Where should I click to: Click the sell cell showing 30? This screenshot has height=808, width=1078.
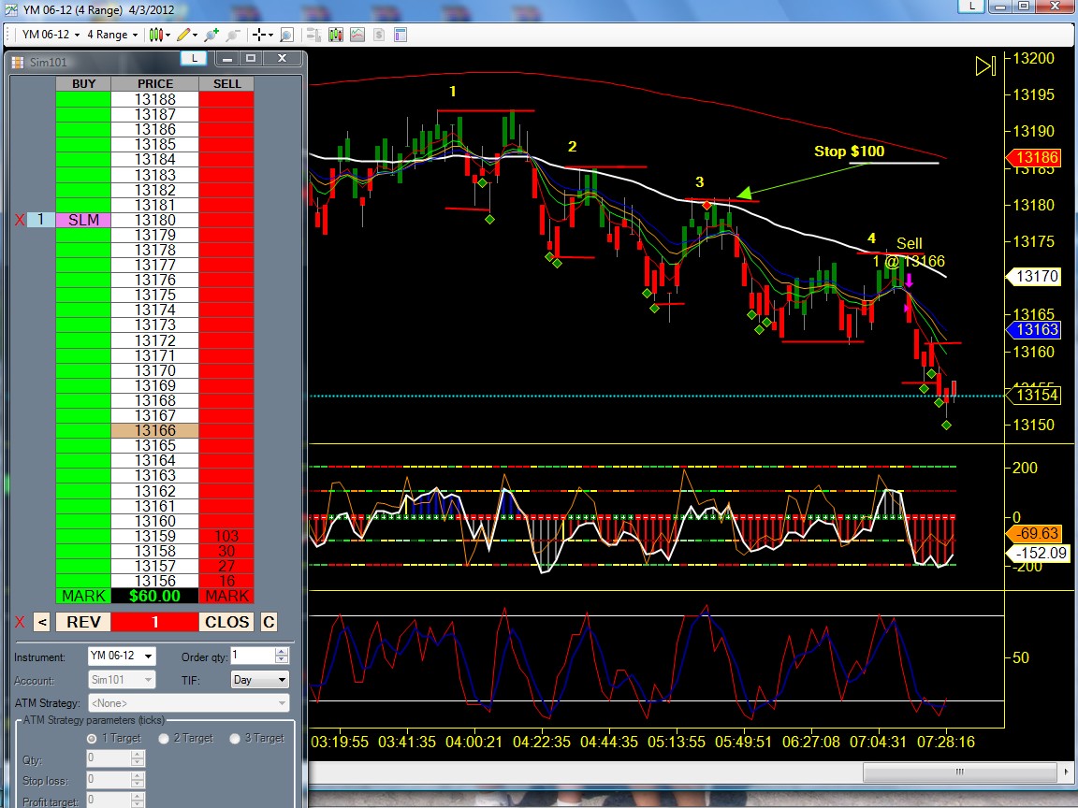click(x=226, y=551)
